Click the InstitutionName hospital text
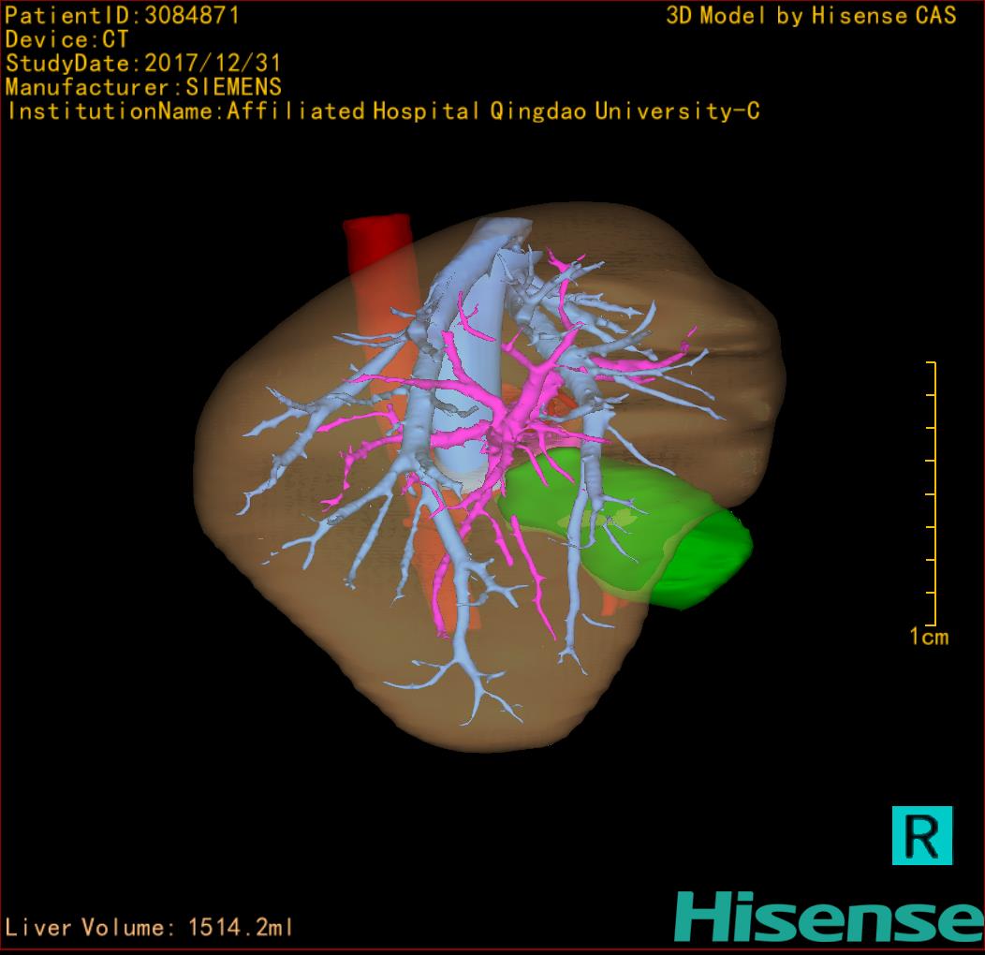Screen dimensions: 985x955 [382, 111]
